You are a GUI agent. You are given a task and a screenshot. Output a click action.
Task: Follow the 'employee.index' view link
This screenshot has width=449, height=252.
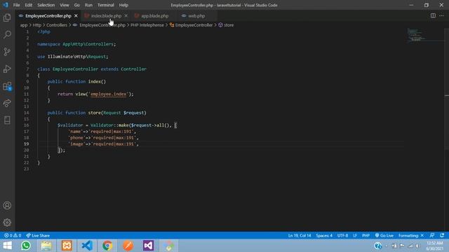[x=108, y=94]
